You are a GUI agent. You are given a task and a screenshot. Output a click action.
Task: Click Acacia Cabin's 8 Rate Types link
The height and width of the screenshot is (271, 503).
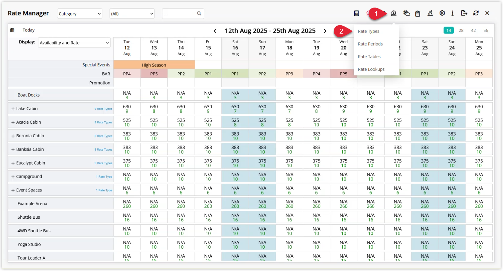point(103,122)
